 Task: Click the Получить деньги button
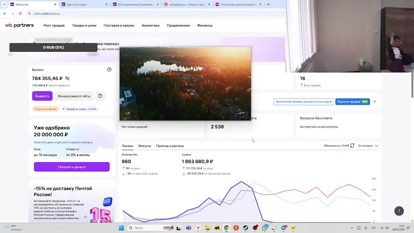(72, 167)
